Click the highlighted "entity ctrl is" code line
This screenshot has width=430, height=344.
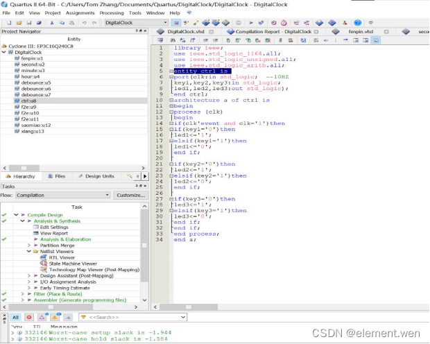(x=202, y=71)
